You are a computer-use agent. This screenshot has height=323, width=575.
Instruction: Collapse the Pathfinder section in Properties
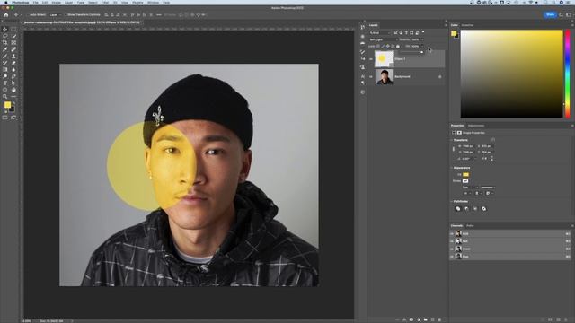click(x=452, y=201)
